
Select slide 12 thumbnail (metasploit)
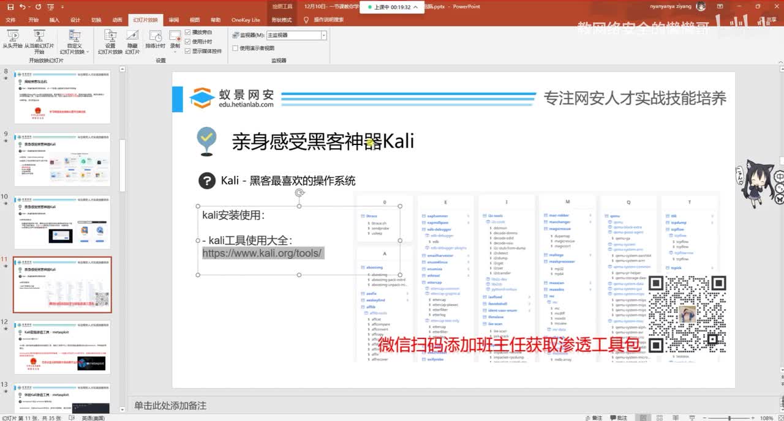point(62,346)
